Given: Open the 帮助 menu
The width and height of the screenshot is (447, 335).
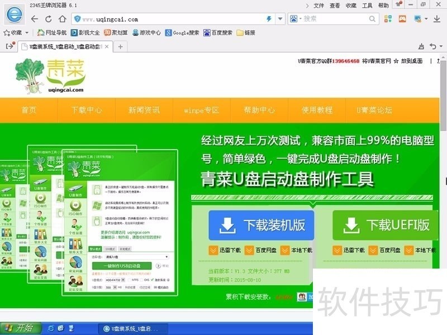Looking at the screenshot, I should click(x=383, y=6).
